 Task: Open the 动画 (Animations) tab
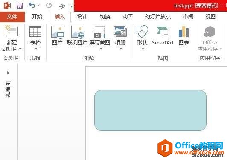[128, 17]
